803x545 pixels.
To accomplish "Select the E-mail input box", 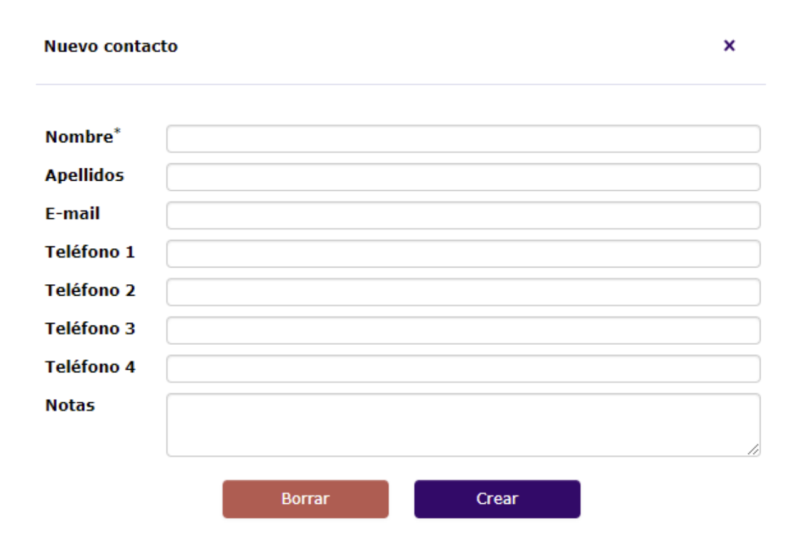I will tap(463, 215).
